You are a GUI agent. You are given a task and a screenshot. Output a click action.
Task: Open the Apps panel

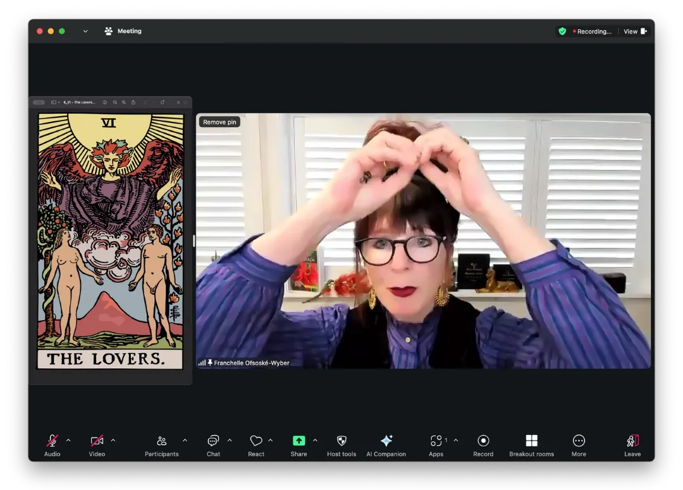coord(436,441)
